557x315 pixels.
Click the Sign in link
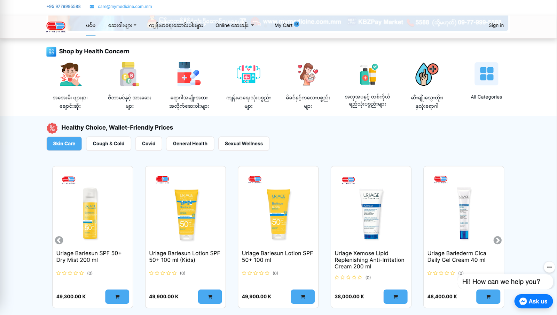tap(496, 25)
